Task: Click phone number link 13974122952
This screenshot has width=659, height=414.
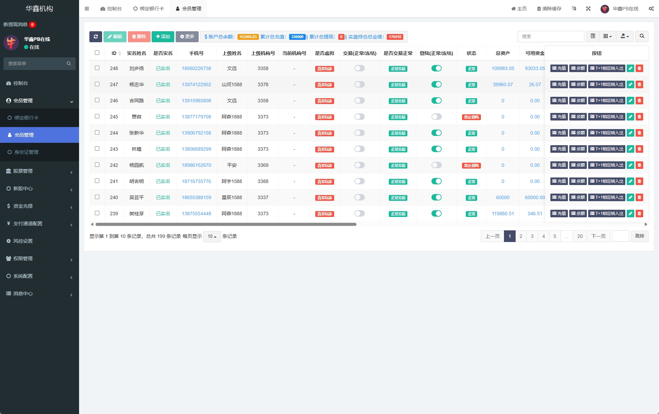Action: tap(196, 84)
